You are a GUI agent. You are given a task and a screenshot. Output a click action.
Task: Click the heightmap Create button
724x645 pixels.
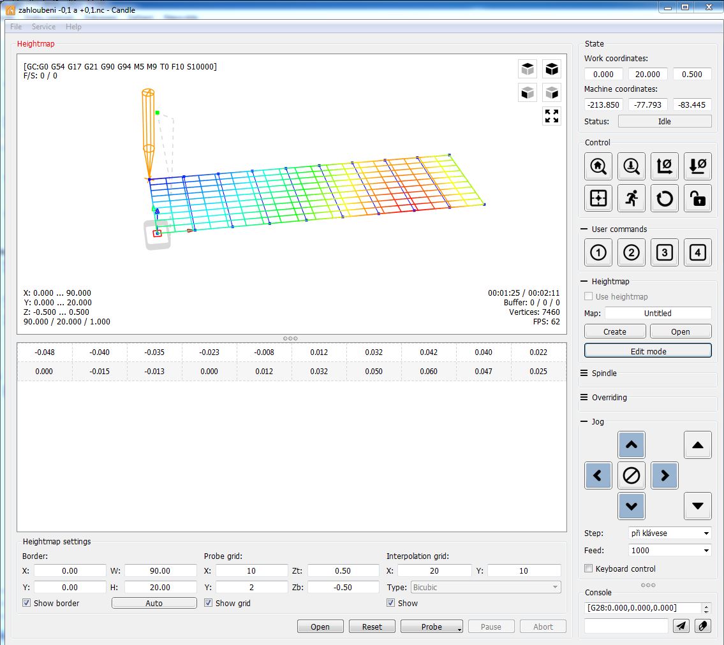tap(615, 331)
